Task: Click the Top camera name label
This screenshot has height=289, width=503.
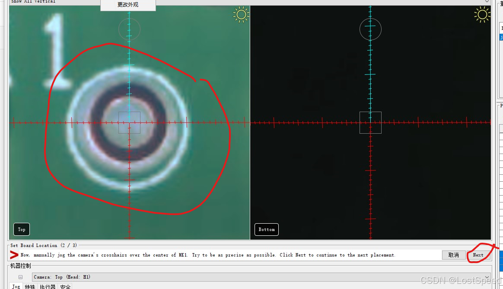Action: [22, 229]
